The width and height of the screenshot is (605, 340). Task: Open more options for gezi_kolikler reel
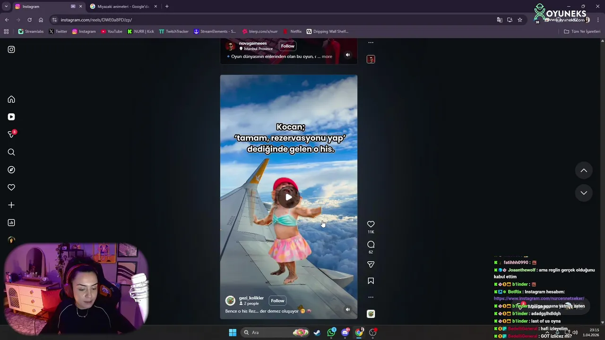[371, 297]
